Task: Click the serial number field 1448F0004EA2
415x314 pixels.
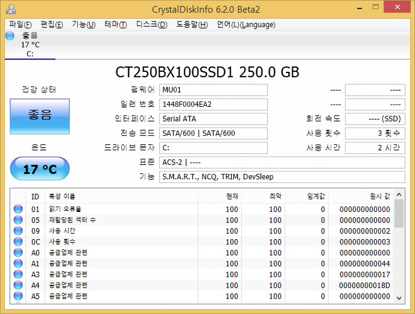Action: (x=213, y=104)
